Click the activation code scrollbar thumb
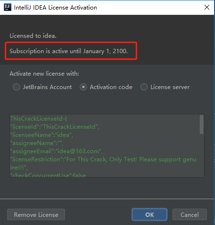Screen dimensions: 215x225 [x=202, y=124]
